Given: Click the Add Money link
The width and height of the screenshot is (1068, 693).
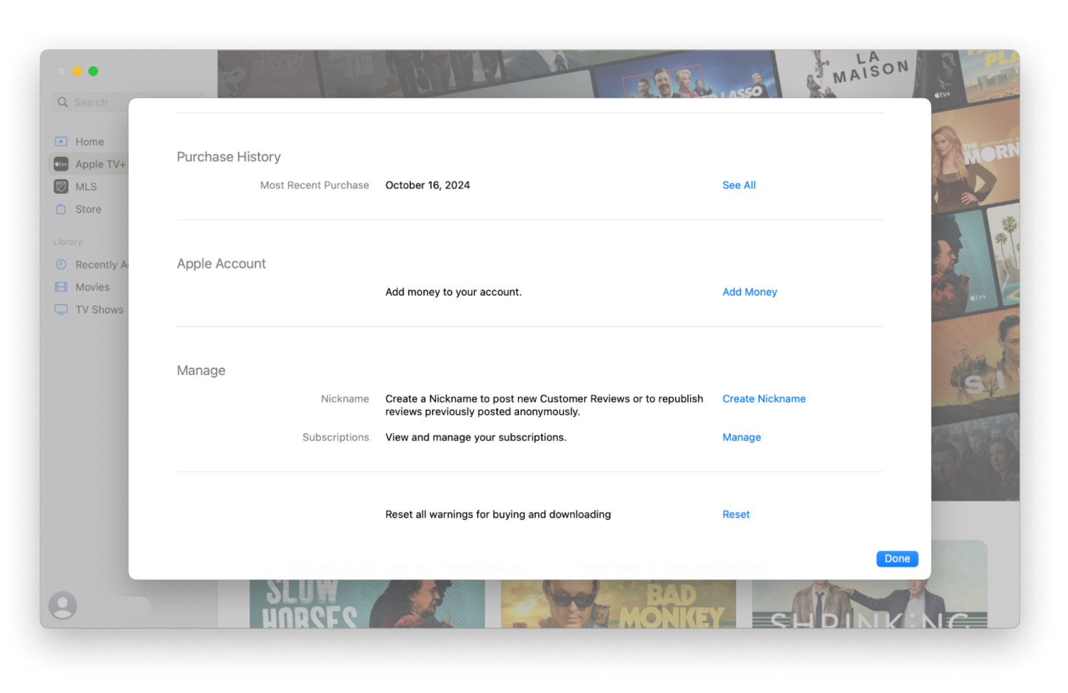Looking at the screenshot, I should [x=750, y=292].
